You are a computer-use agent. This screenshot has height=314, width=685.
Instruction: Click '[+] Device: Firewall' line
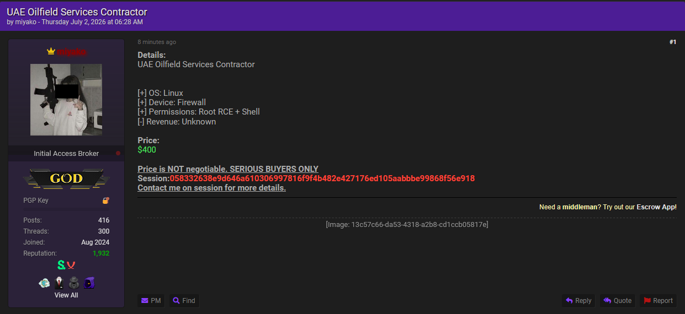[x=172, y=102]
